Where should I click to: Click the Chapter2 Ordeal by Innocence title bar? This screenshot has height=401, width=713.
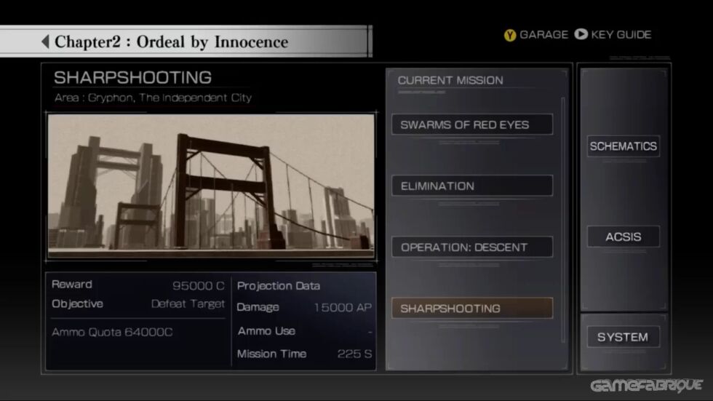coord(186,41)
